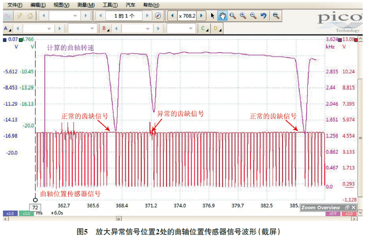This screenshot has height=237, width=366.
Task: Click horizontal scrollbar thumb
Action: tap(119, 219)
